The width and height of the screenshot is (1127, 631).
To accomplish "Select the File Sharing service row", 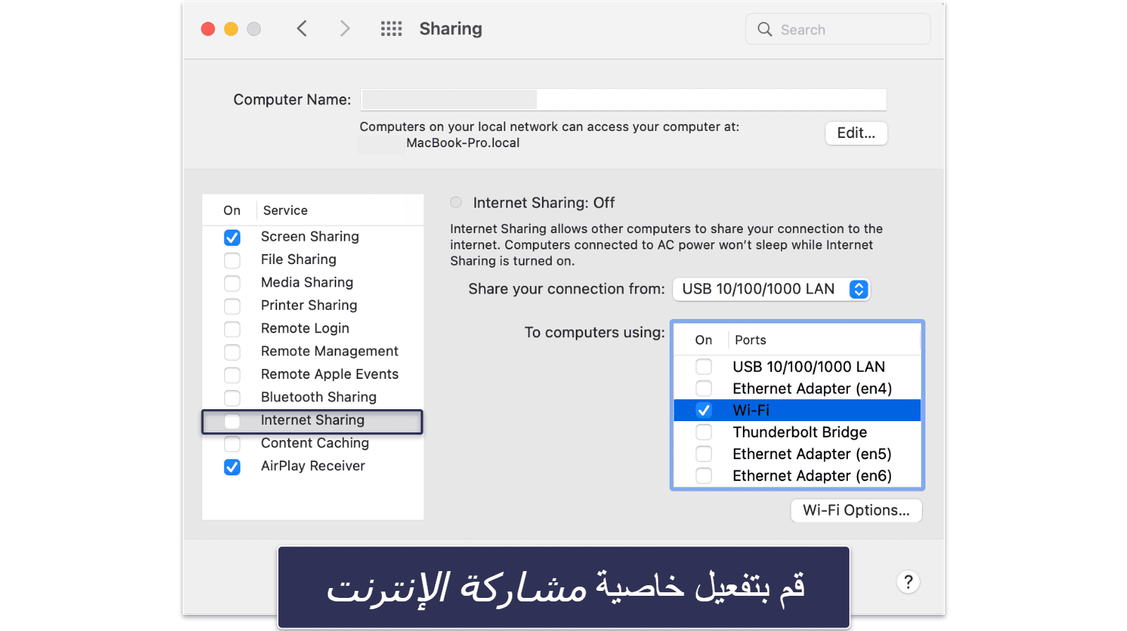I will (x=313, y=259).
